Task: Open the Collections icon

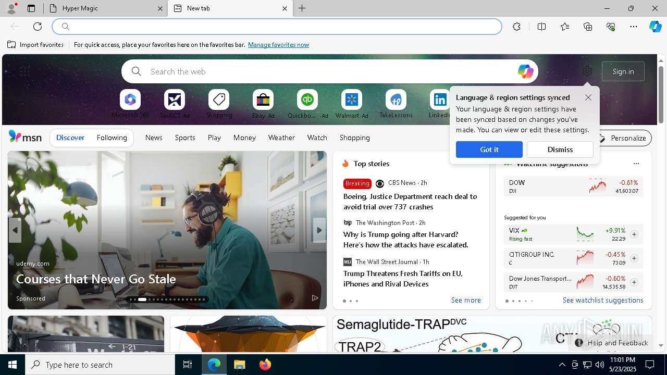Action: tap(588, 27)
